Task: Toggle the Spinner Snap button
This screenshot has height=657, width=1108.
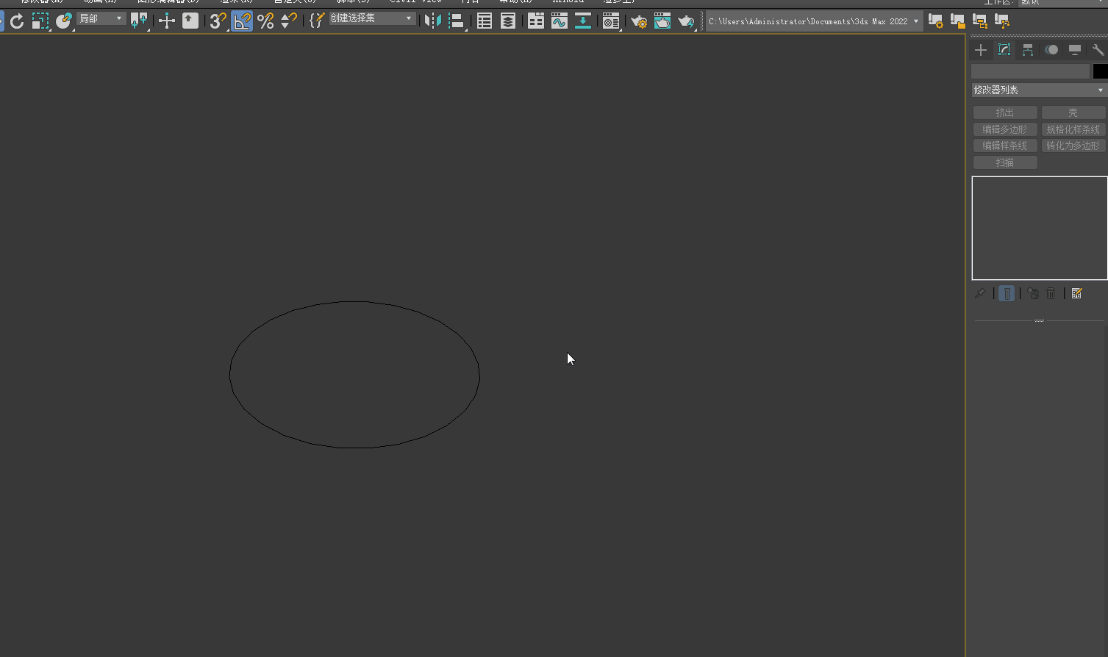Action: 289,21
